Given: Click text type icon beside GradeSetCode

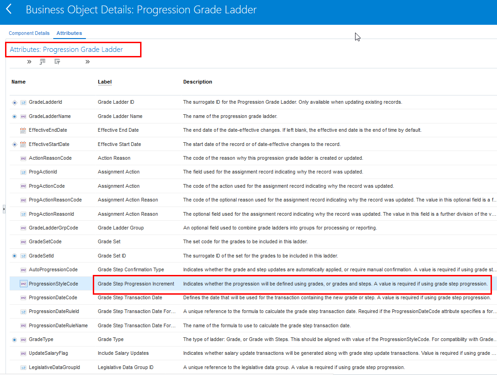Looking at the screenshot, I should (23, 242).
